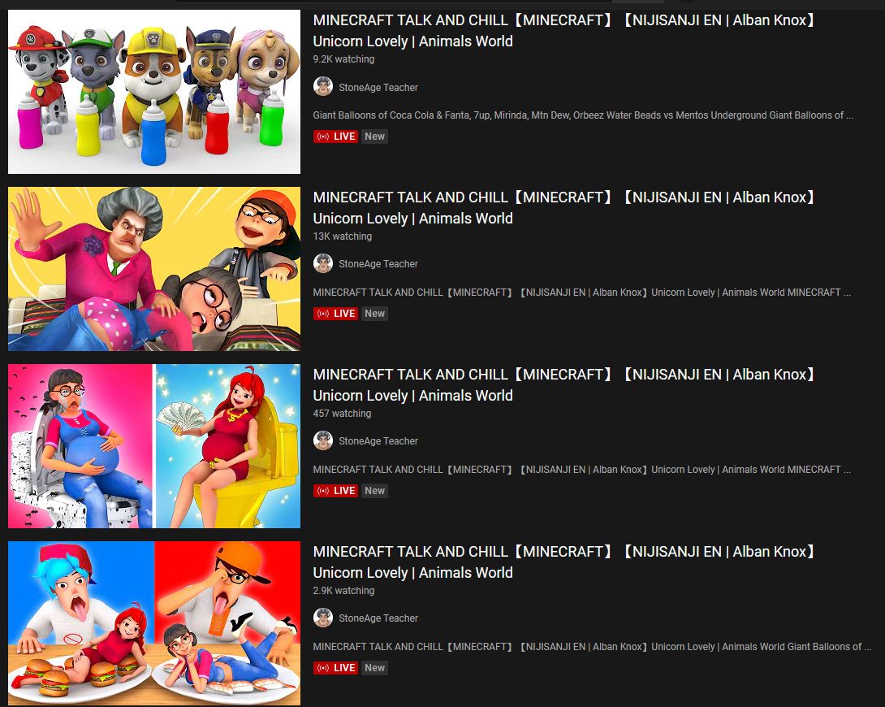This screenshot has height=707, width=885.
Task: Open StoneAge Teacher channel under 457 stream
Action: click(378, 441)
